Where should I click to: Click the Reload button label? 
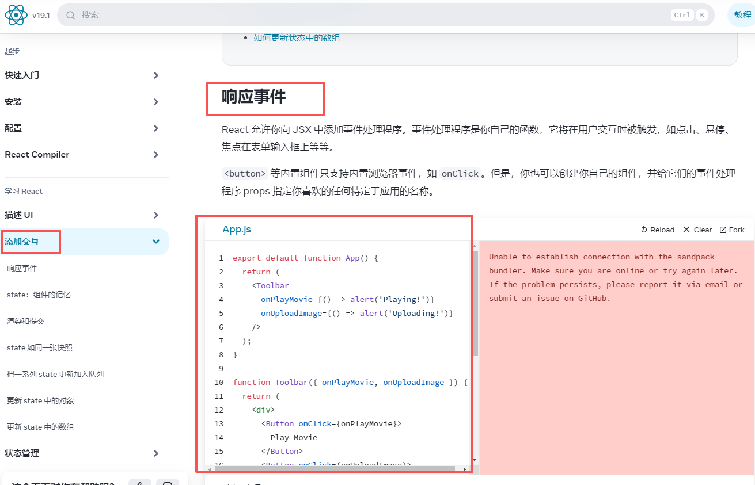662,230
